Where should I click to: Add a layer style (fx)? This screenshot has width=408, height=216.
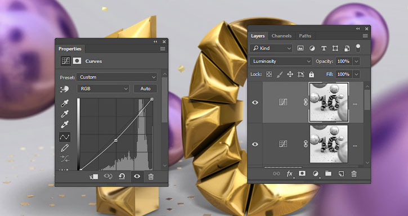[x=289, y=174]
